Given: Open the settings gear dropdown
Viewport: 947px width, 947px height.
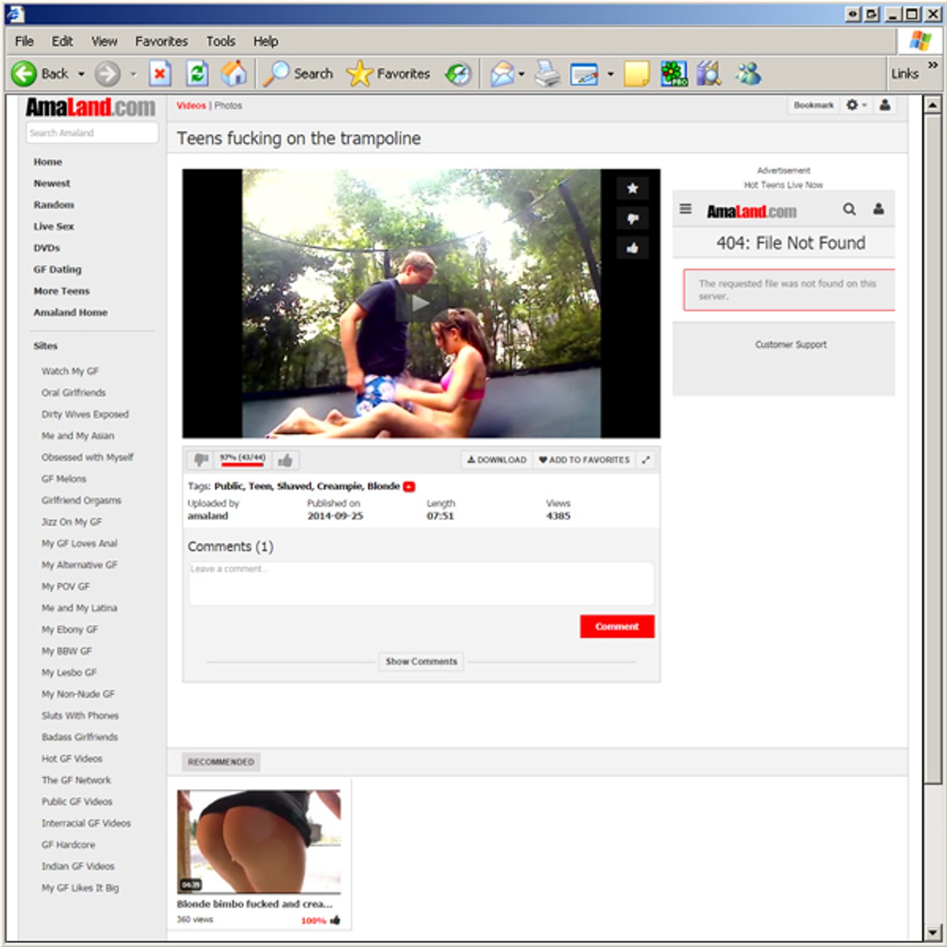Looking at the screenshot, I should (856, 105).
